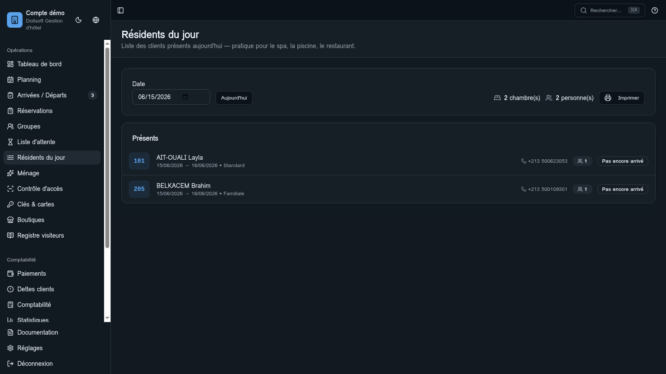Click inside the Rechercher search box
The height and width of the screenshot is (374, 666).
click(610, 10)
